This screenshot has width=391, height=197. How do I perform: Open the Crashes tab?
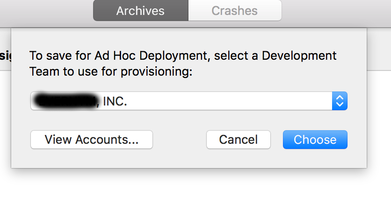(235, 10)
